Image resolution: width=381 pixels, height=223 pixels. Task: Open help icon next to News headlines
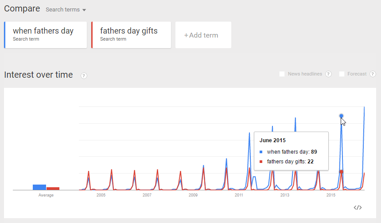(329, 74)
